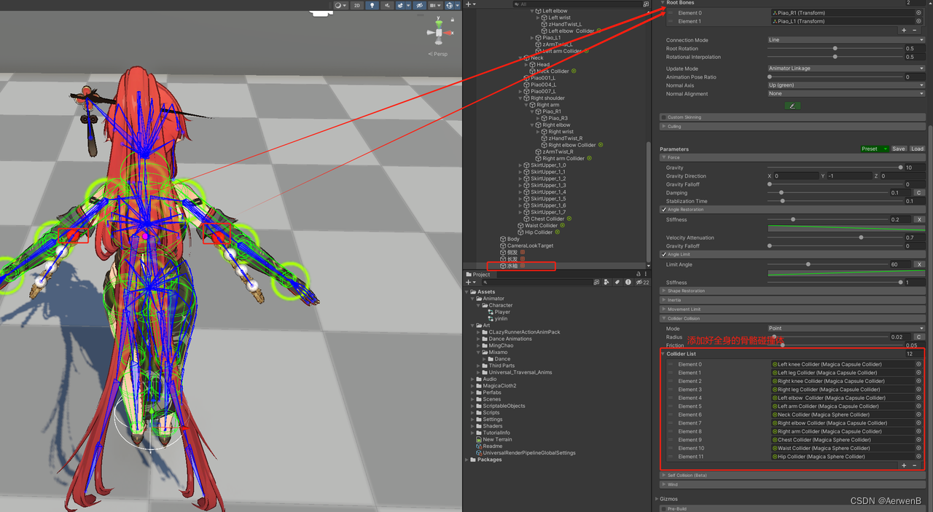Expand the Culling section

coord(792,126)
